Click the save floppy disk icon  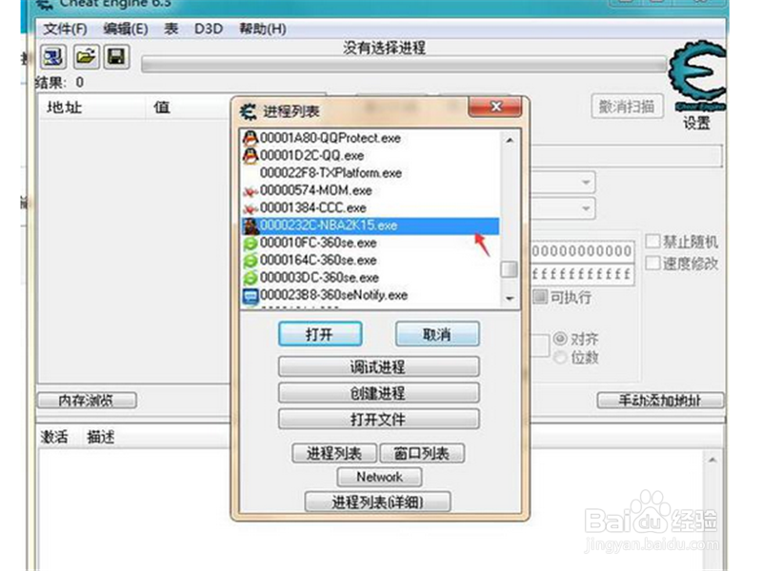[116, 57]
